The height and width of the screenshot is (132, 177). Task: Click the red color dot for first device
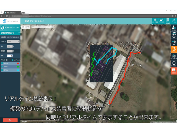point(18,63)
